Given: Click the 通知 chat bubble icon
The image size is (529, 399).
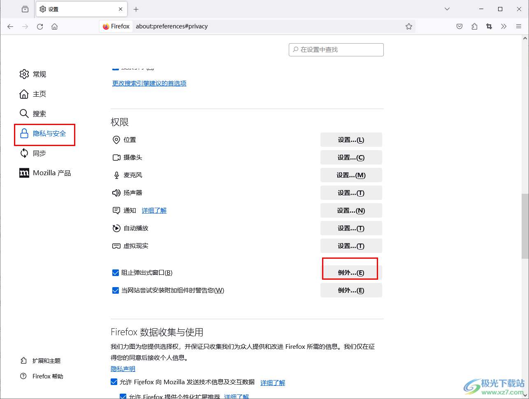Looking at the screenshot, I should tap(116, 211).
